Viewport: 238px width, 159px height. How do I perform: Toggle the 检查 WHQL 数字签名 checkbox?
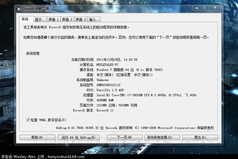pos(28,120)
